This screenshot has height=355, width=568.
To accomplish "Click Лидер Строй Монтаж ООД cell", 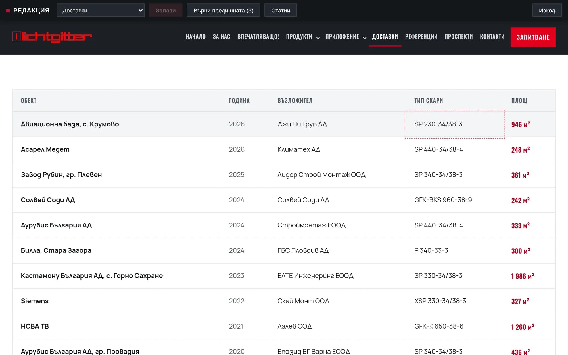I will pos(321,175).
